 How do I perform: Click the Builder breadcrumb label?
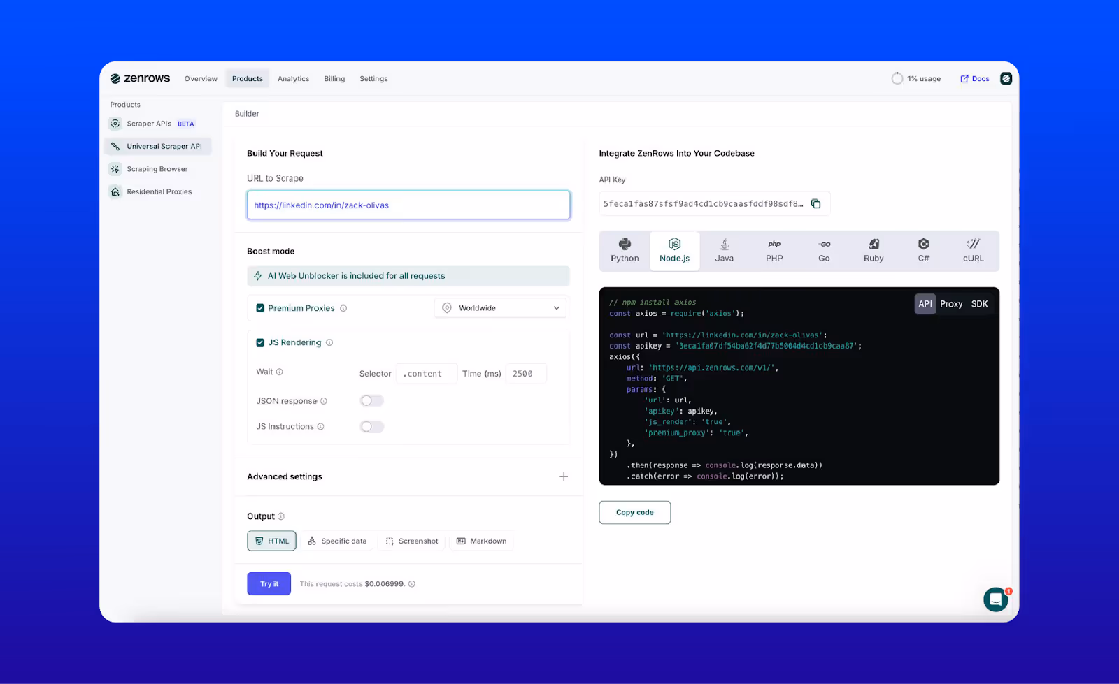[x=247, y=114]
